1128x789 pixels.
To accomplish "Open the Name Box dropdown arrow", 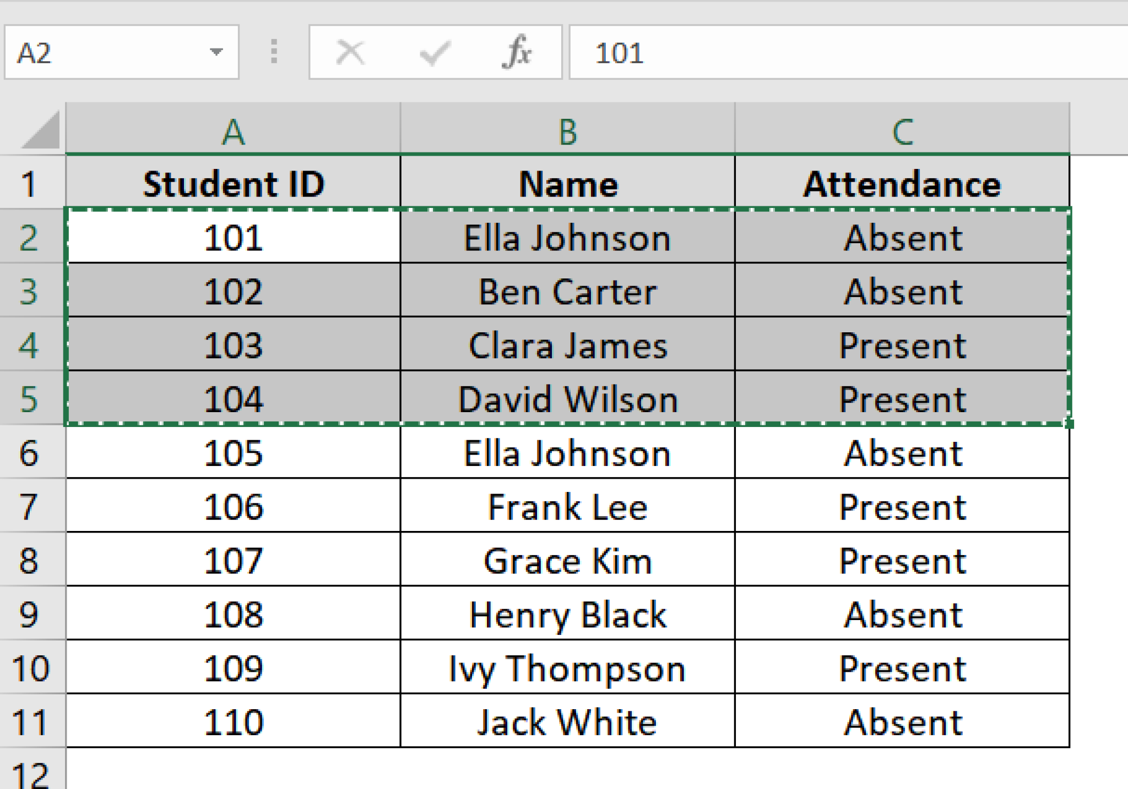I will (x=217, y=52).
